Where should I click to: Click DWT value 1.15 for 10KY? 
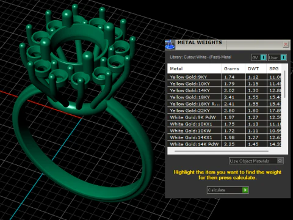click(253, 84)
